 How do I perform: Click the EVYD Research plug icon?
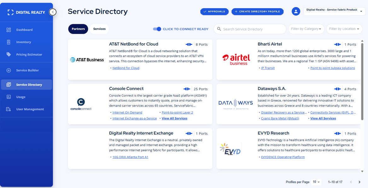click(337, 133)
